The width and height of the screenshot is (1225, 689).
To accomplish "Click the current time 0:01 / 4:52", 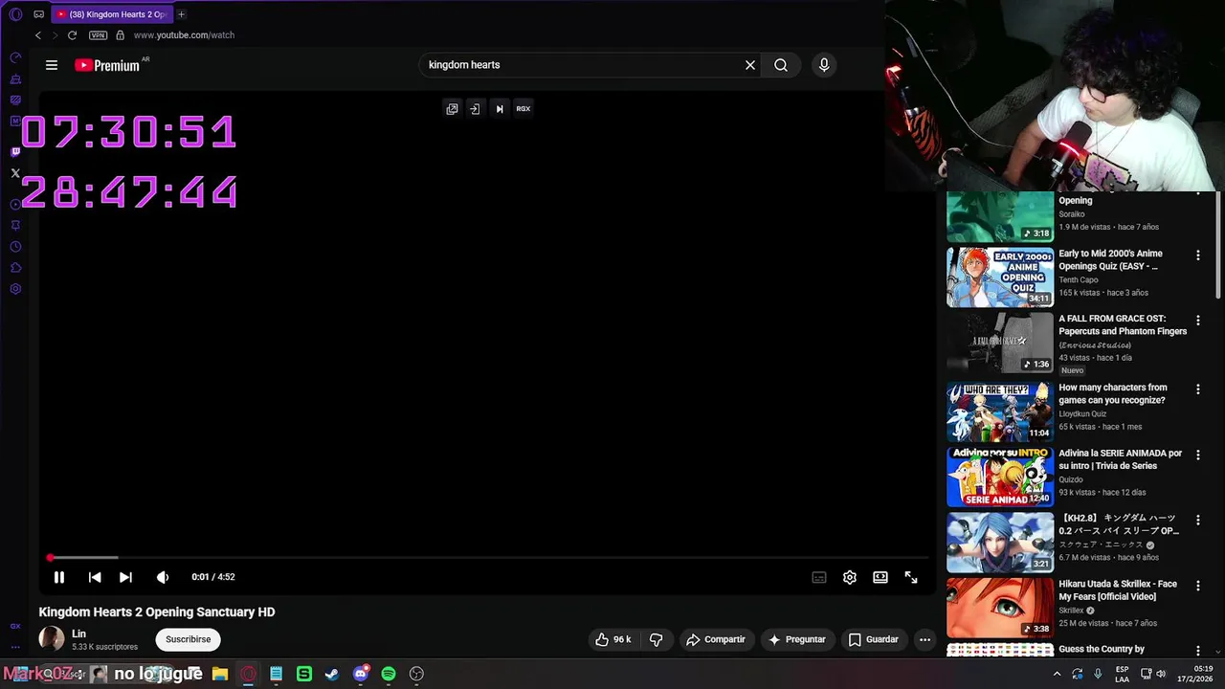I will tap(213, 577).
